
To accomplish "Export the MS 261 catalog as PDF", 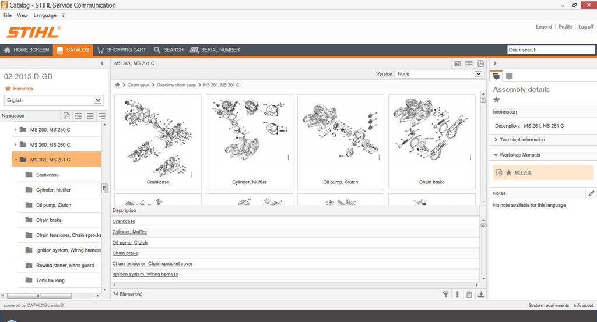I will coord(480,63).
